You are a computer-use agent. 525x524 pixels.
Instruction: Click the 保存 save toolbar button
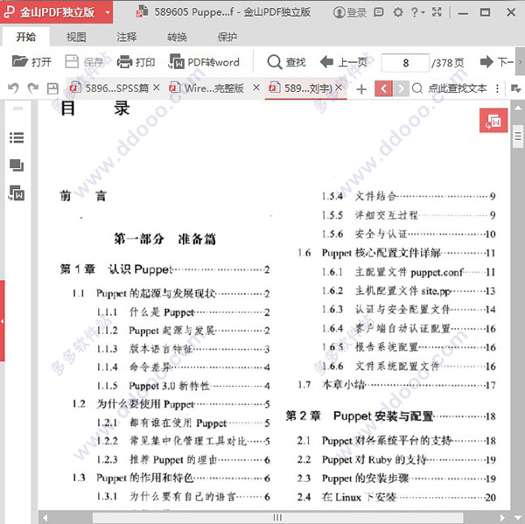point(84,62)
